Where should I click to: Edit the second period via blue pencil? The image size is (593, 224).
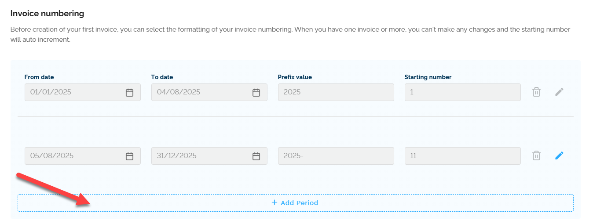559,155
